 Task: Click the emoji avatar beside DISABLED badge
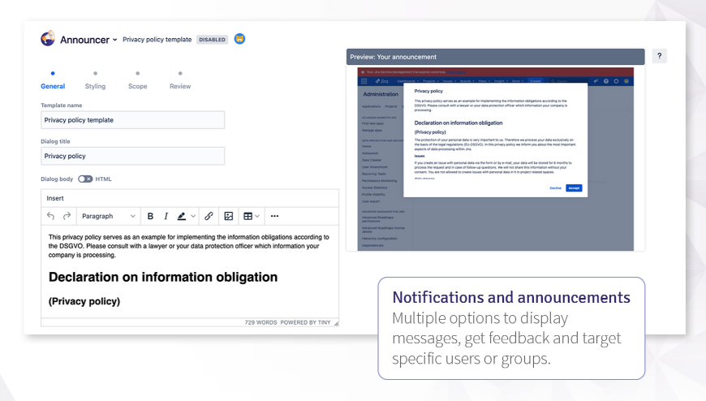pos(240,39)
